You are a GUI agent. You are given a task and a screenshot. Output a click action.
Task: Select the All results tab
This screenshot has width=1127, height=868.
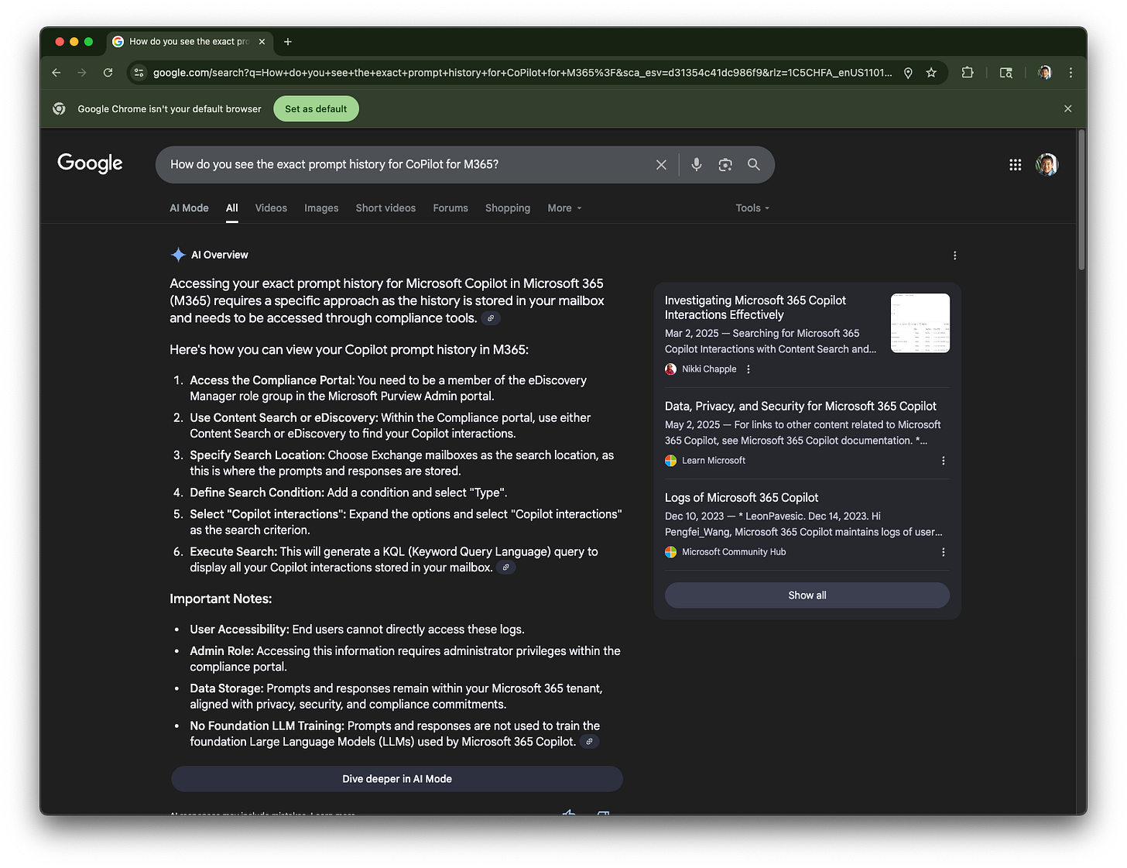click(x=232, y=208)
